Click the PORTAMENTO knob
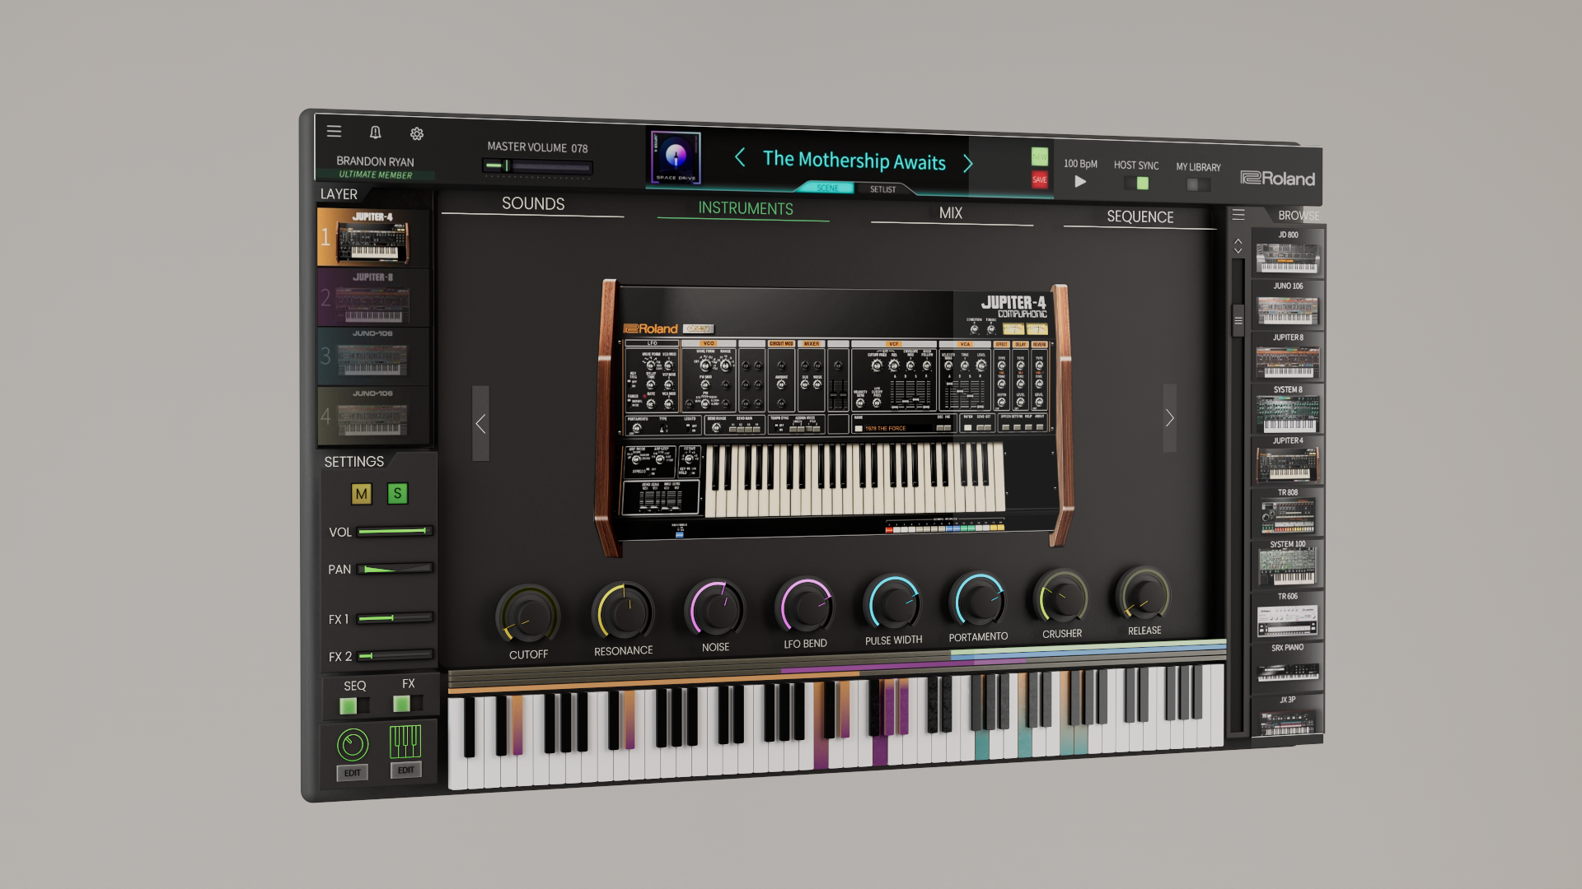This screenshot has width=1582, height=889. click(978, 601)
